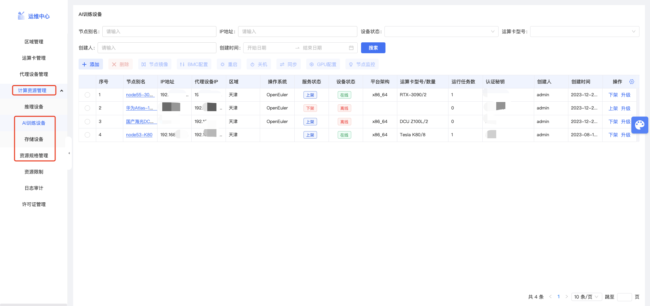Click the calendar icon in date range
This screenshot has height=306, width=650.
click(351, 48)
